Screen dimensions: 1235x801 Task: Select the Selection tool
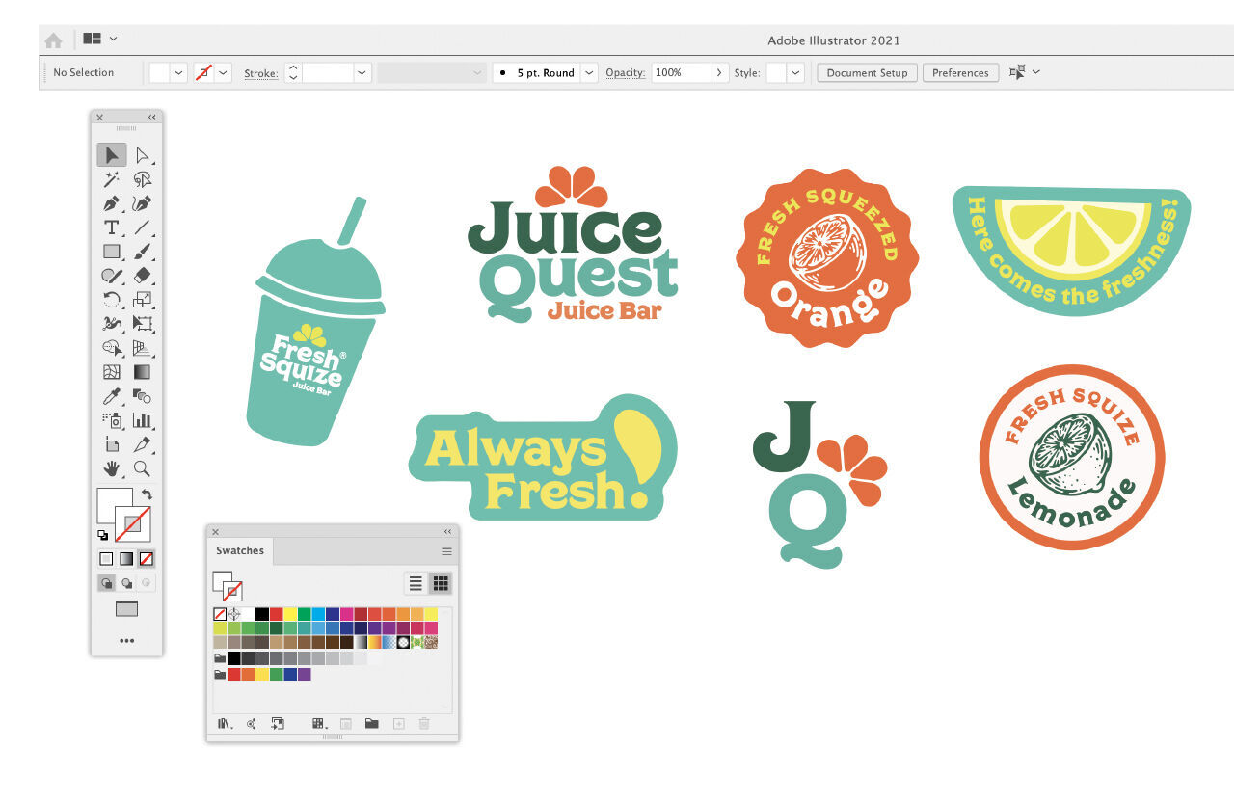click(111, 154)
